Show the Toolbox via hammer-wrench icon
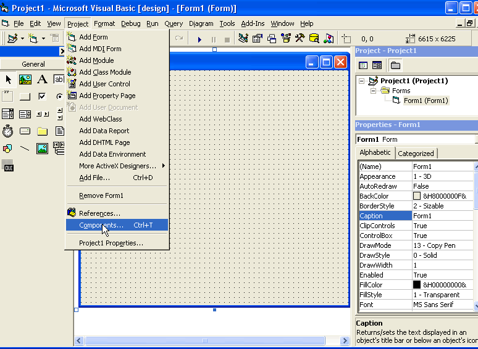478x349 pixels. click(300, 39)
